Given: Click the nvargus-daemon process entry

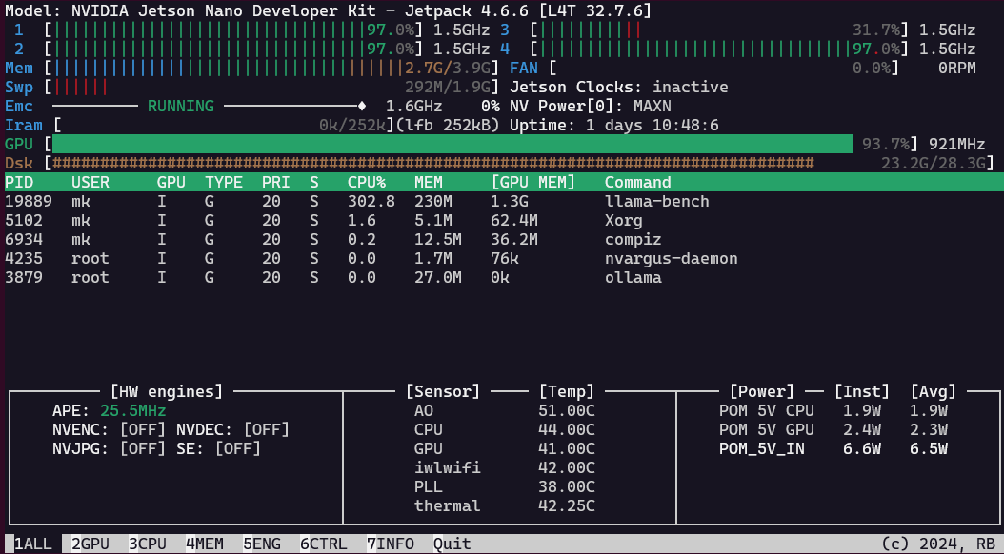Looking at the screenshot, I should click(672, 258).
